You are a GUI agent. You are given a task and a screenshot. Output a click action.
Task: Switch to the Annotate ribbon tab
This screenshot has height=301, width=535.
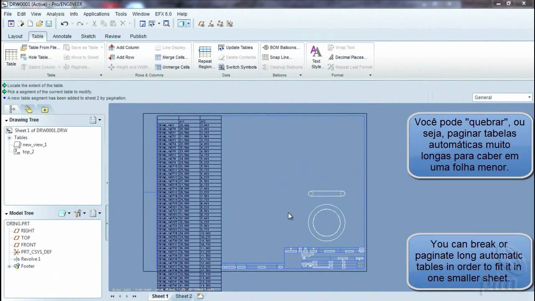(62, 36)
